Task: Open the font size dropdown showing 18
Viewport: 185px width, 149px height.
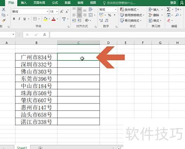Action: (x=57, y=11)
